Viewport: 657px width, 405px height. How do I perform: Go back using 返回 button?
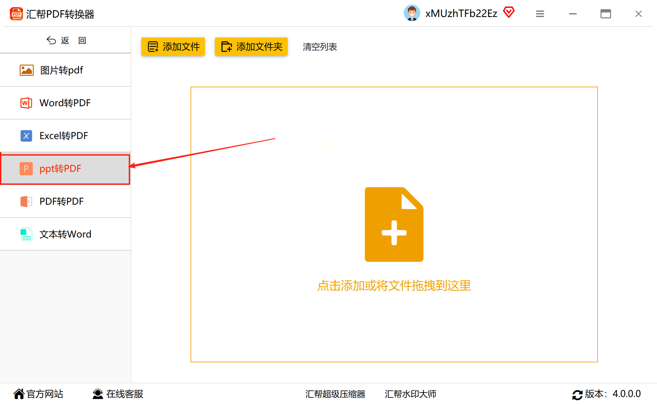pyautogui.click(x=66, y=40)
